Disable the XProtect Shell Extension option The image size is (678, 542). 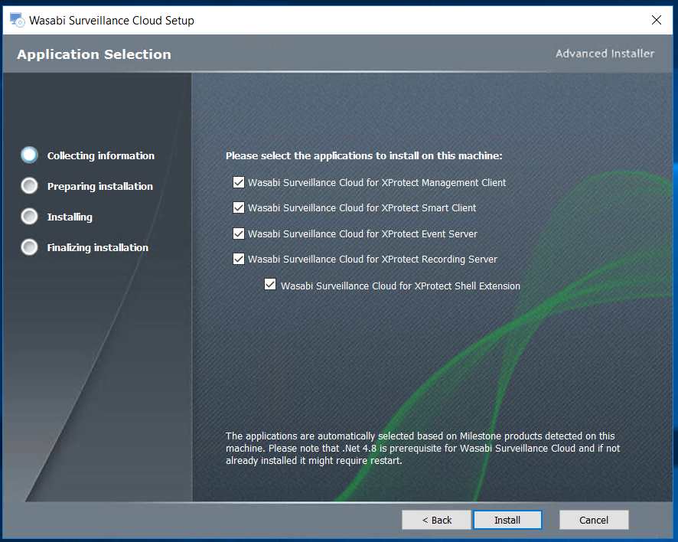pos(270,284)
